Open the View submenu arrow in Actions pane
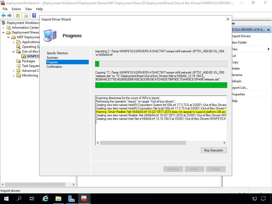This screenshot has height=204, width=272. tap(269, 49)
